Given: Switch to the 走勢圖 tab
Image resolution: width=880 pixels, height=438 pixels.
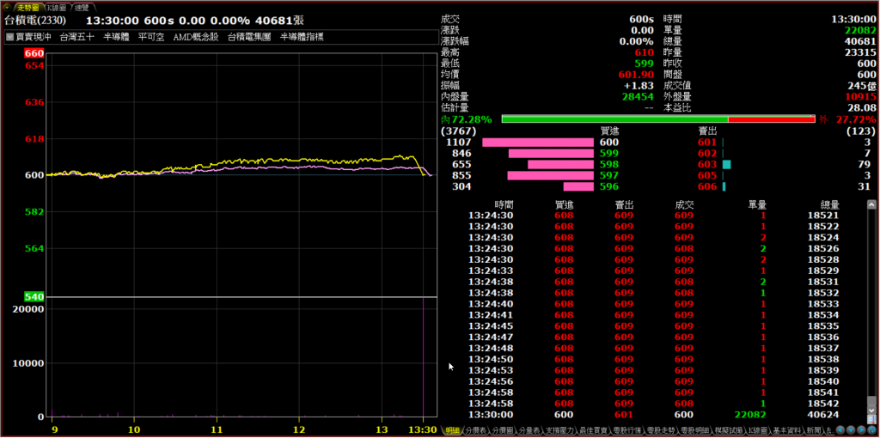Looking at the screenshot, I should pos(27,8).
